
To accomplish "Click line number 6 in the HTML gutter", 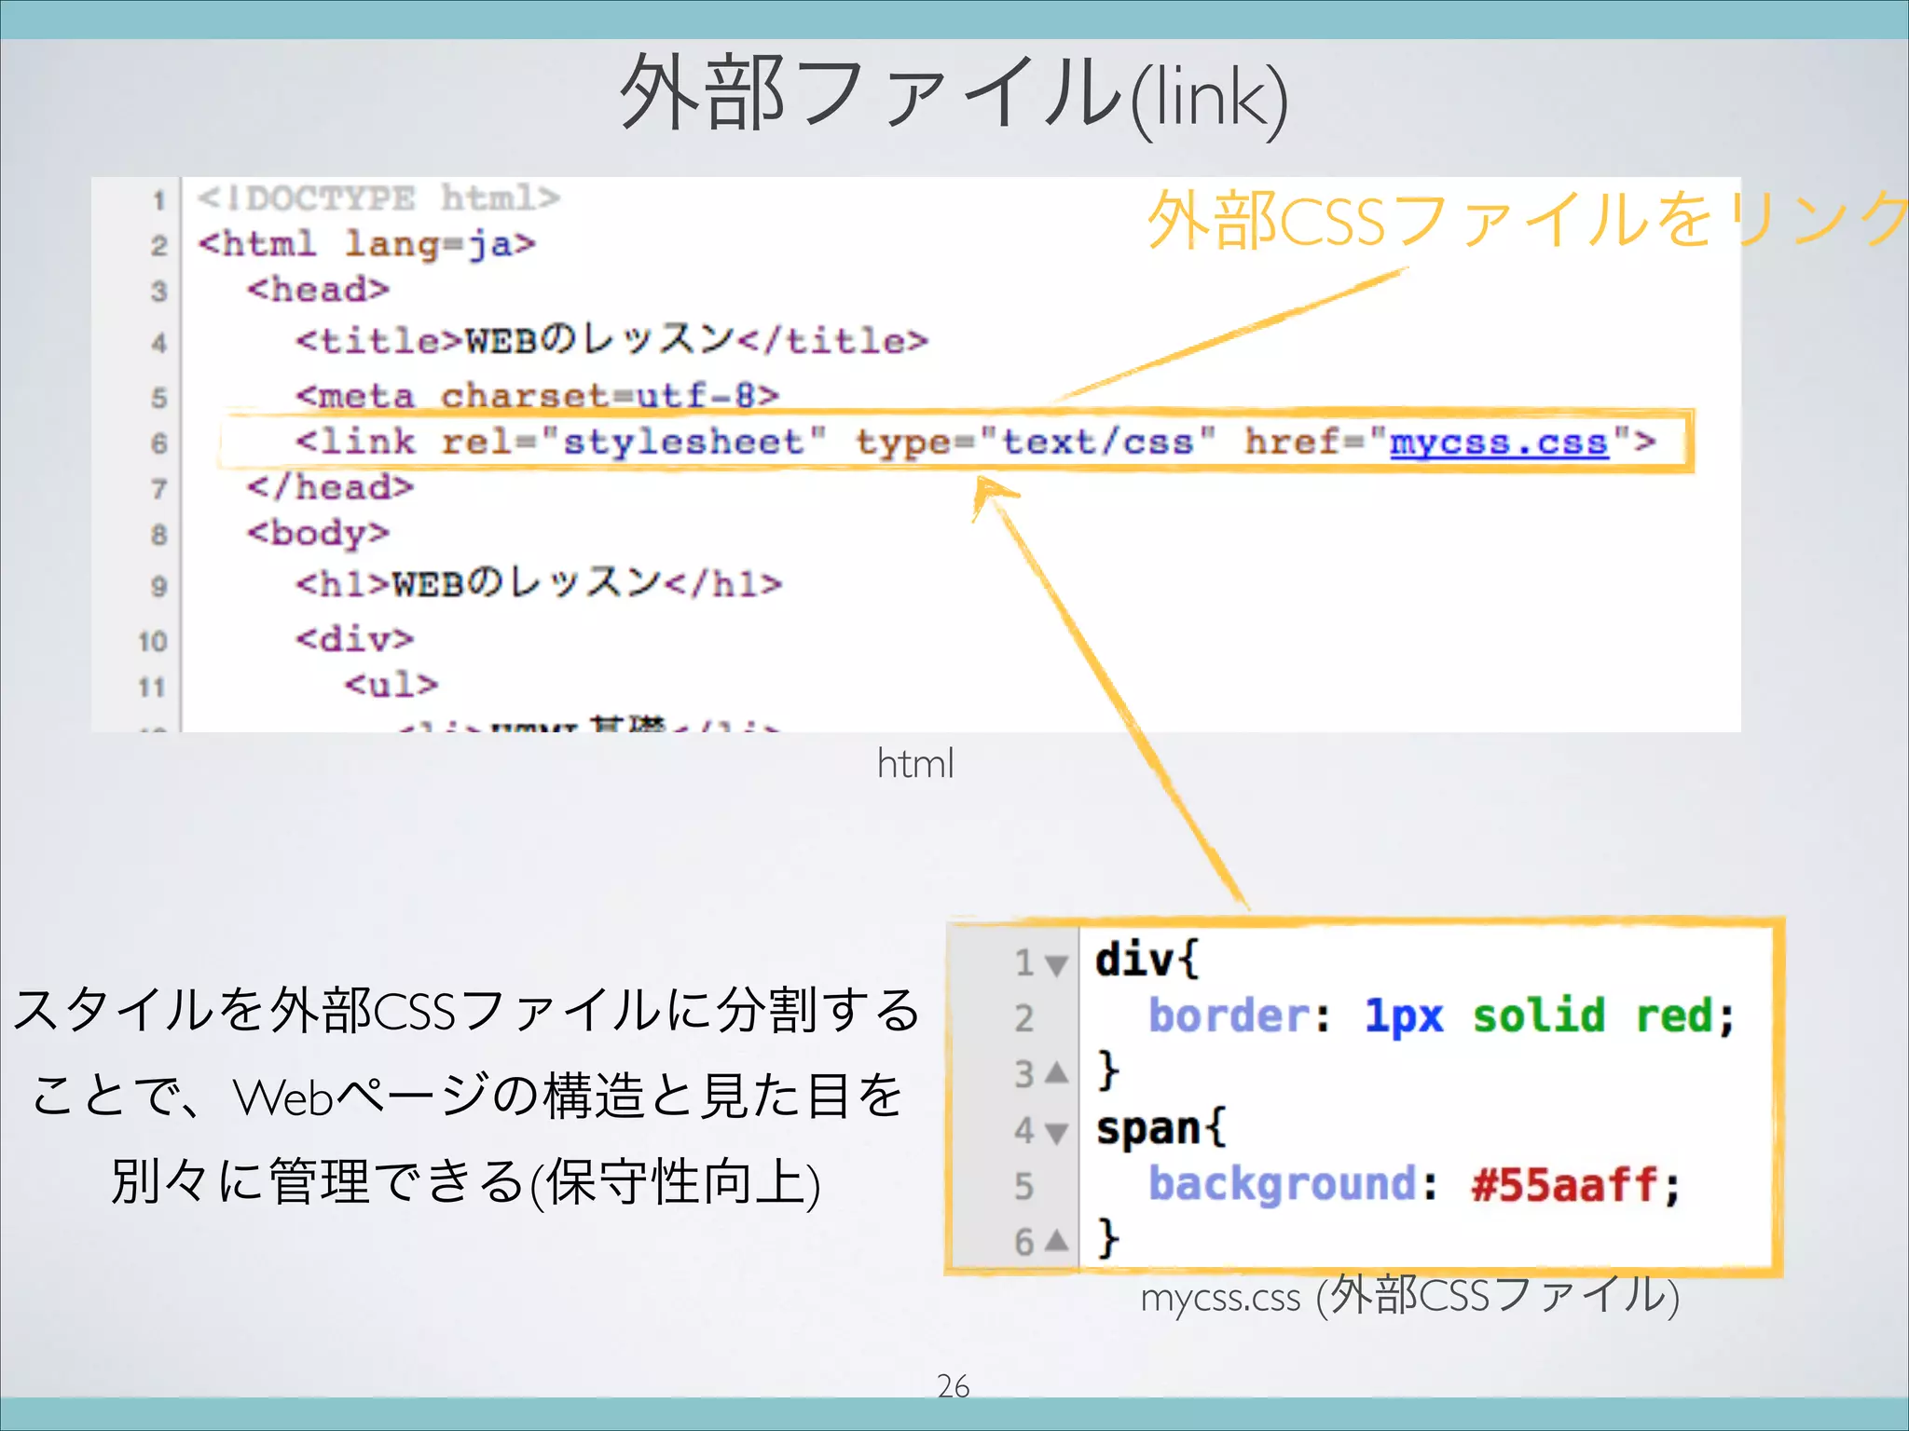I will 159,443.
